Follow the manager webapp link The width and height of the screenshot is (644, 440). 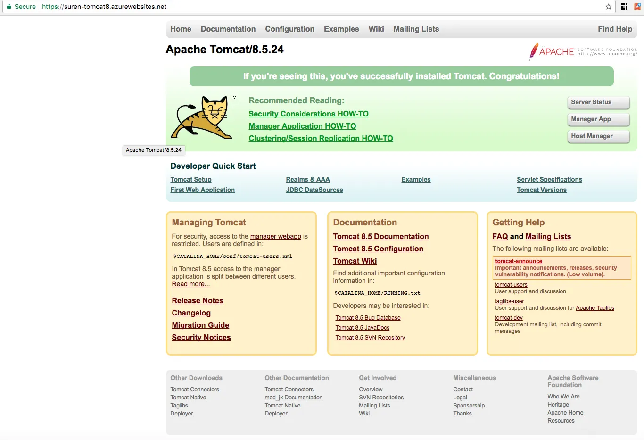pos(276,236)
